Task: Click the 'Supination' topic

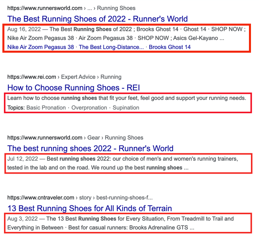Action: [x=126, y=108]
